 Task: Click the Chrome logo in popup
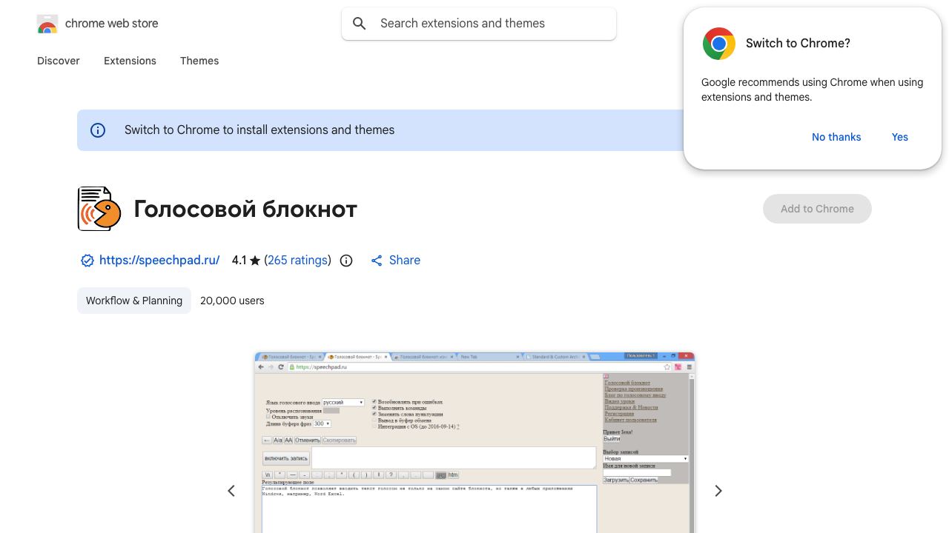(x=719, y=44)
